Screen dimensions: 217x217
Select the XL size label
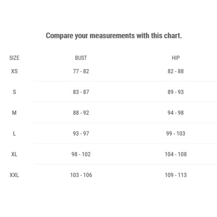[x=14, y=154]
